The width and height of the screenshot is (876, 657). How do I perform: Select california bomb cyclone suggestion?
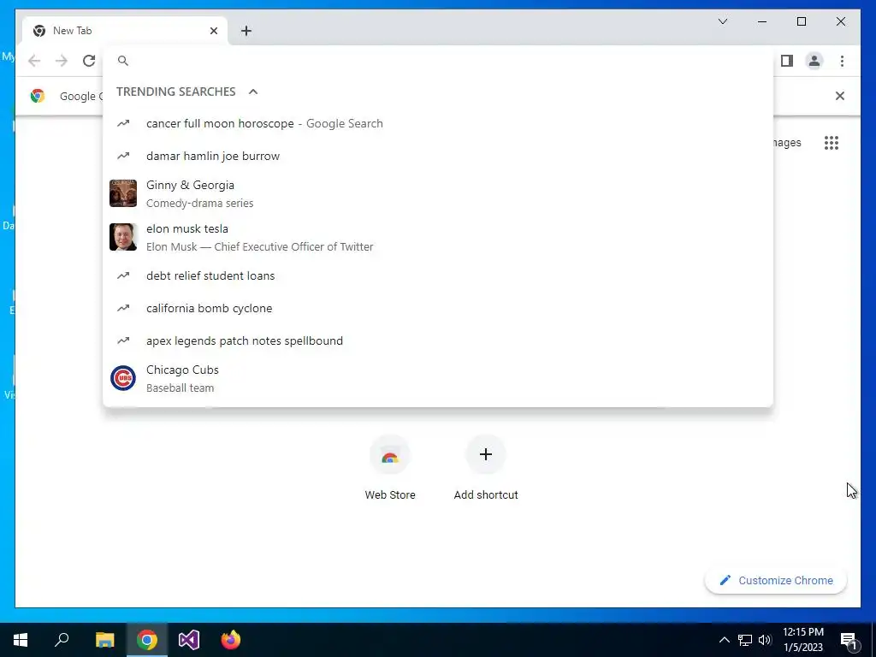click(x=438, y=308)
